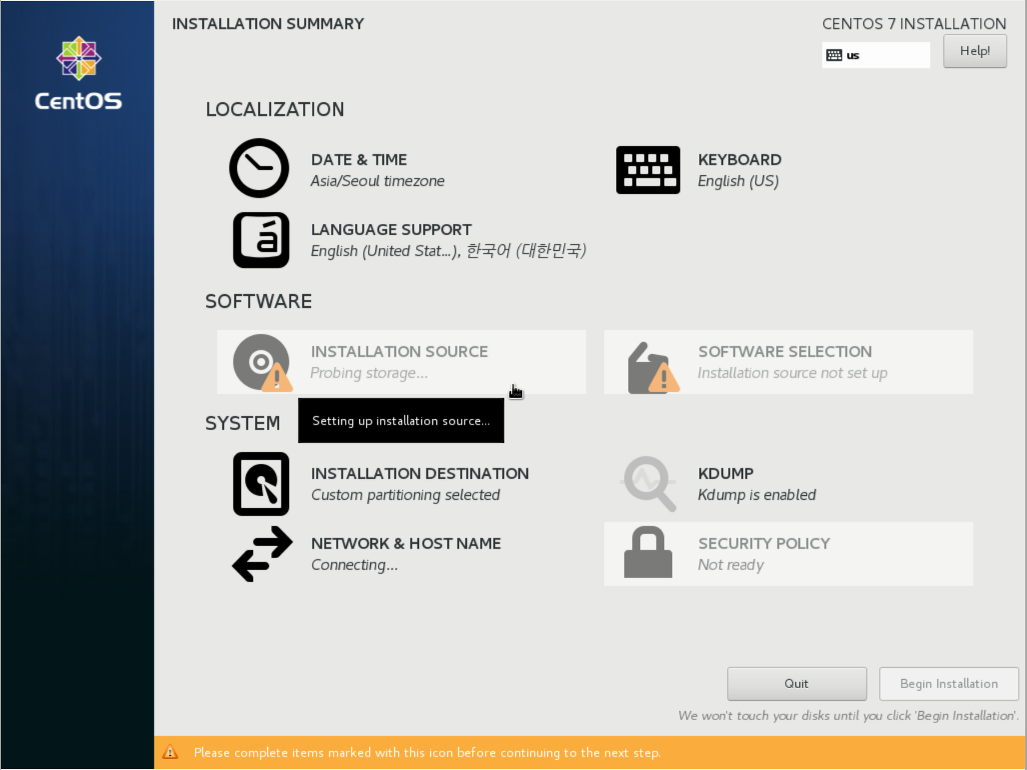Click 'Not ready' security status text
The height and width of the screenshot is (770, 1027).
point(731,565)
